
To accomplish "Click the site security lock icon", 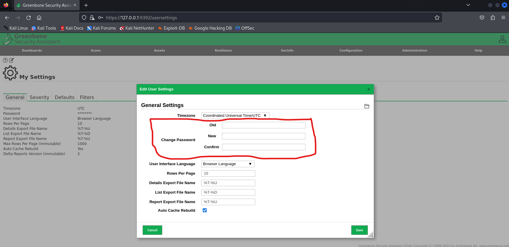I will (x=92, y=18).
